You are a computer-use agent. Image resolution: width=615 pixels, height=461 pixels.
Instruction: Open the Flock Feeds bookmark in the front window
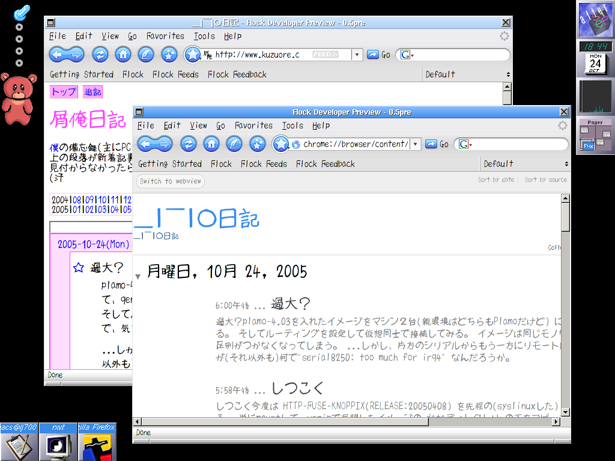pyautogui.click(x=264, y=164)
